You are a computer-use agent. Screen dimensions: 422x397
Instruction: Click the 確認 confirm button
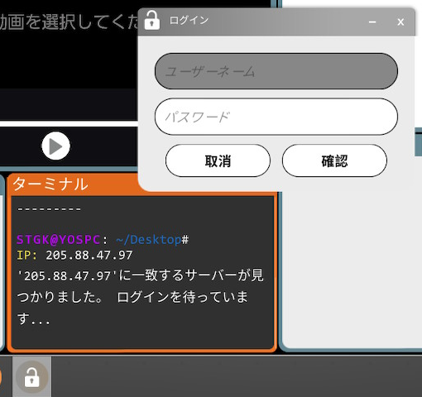pyautogui.click(x=334, y=160)
